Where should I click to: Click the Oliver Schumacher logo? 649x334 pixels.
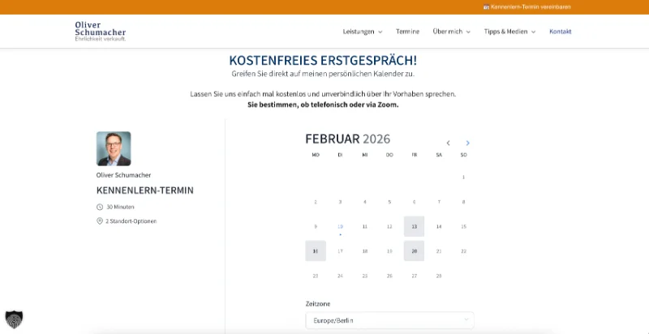click(x=101, y=32)
